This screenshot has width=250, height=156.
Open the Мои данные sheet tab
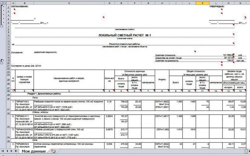(35, 151)
